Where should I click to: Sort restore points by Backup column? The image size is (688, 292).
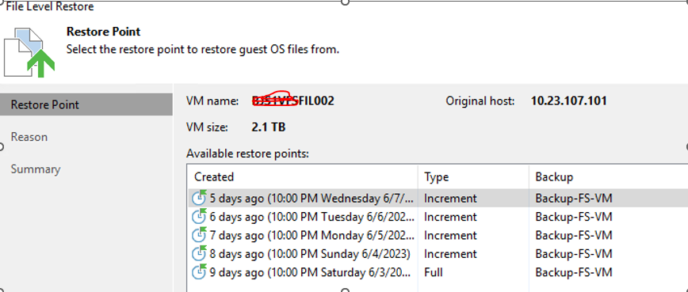pyautogui.click(x=609, y=177)
